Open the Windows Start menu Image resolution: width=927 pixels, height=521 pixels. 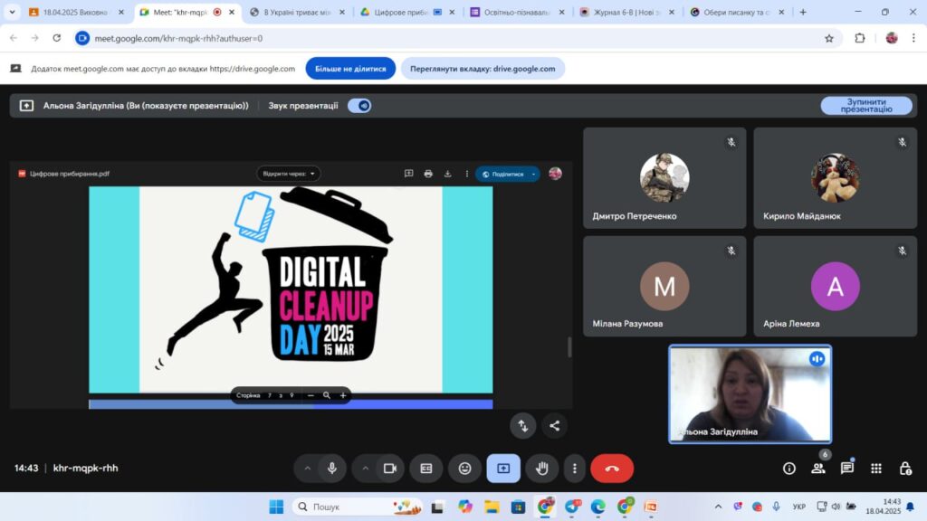tap(276, 507)
